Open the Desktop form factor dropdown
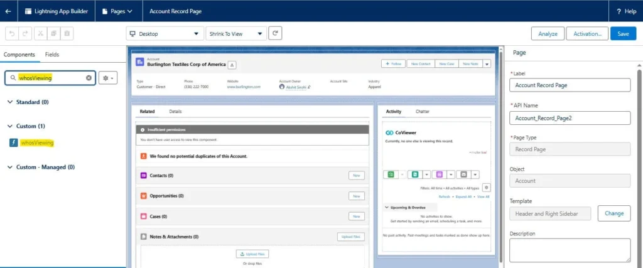 165,34
